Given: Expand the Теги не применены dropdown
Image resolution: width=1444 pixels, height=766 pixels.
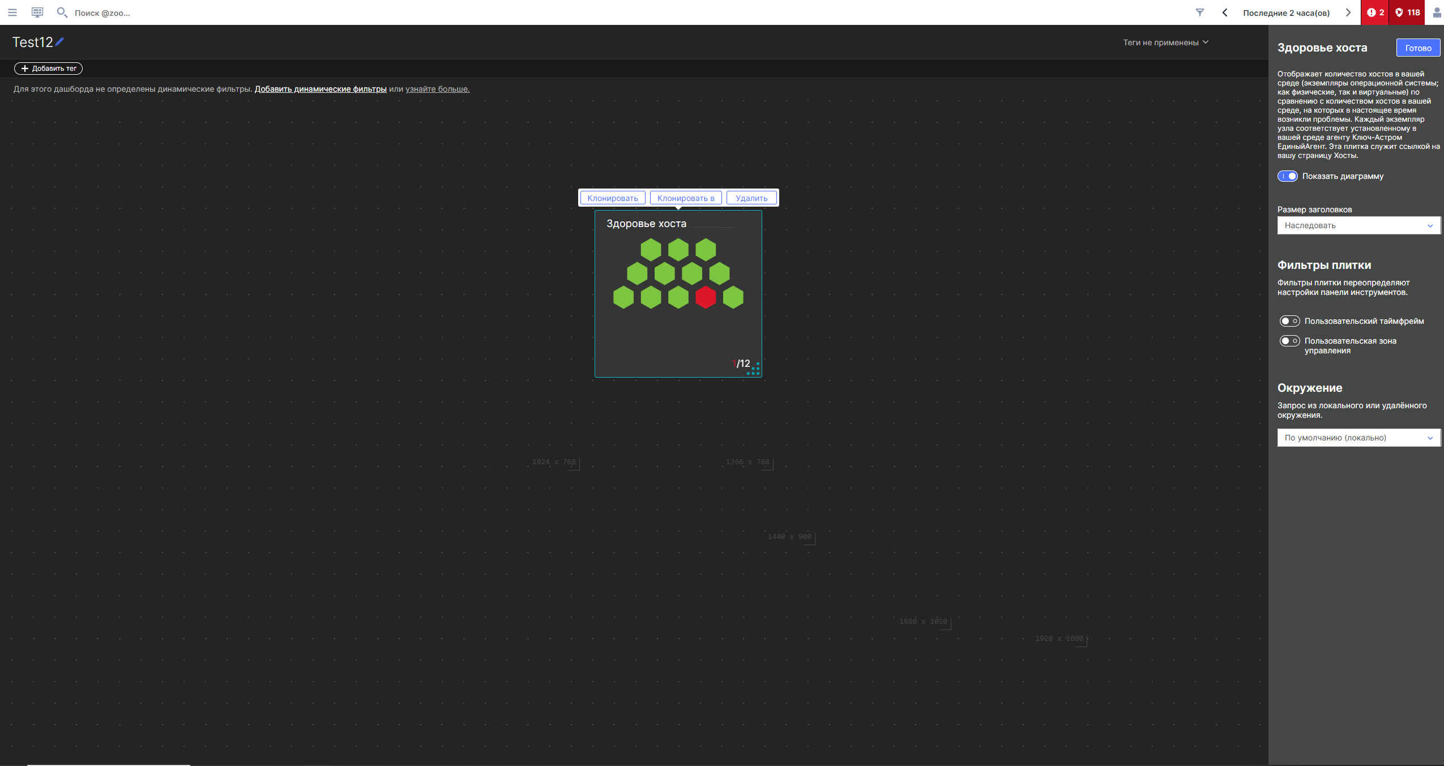Looking at the screenshot, I should coord(1165,42).
